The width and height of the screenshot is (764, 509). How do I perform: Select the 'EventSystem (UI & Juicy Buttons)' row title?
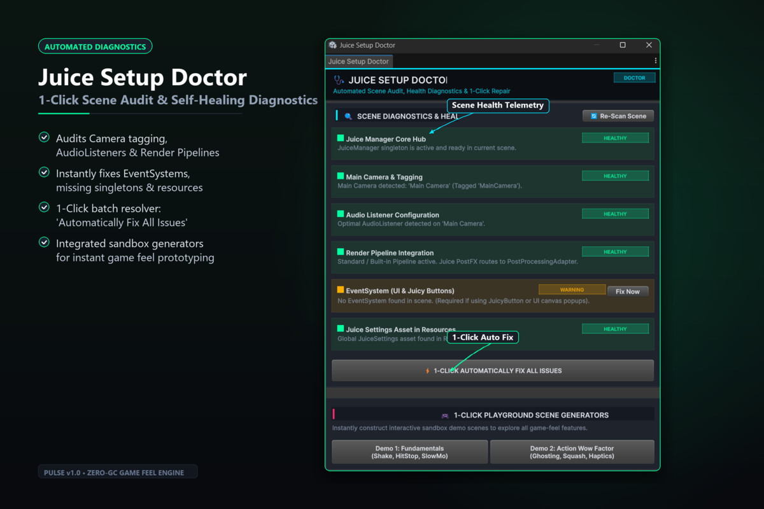[400, 291]
